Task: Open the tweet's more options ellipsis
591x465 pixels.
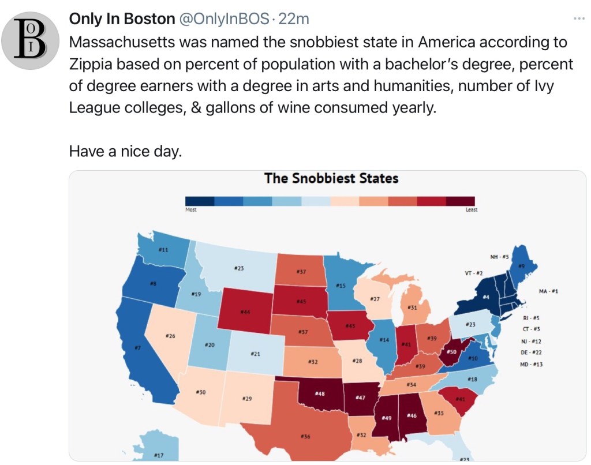Action: click(579, 18)
